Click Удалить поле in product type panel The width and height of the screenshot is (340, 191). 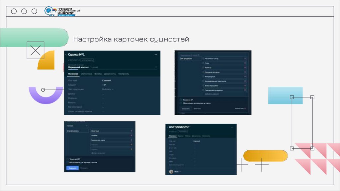click(x=239, y=108)
